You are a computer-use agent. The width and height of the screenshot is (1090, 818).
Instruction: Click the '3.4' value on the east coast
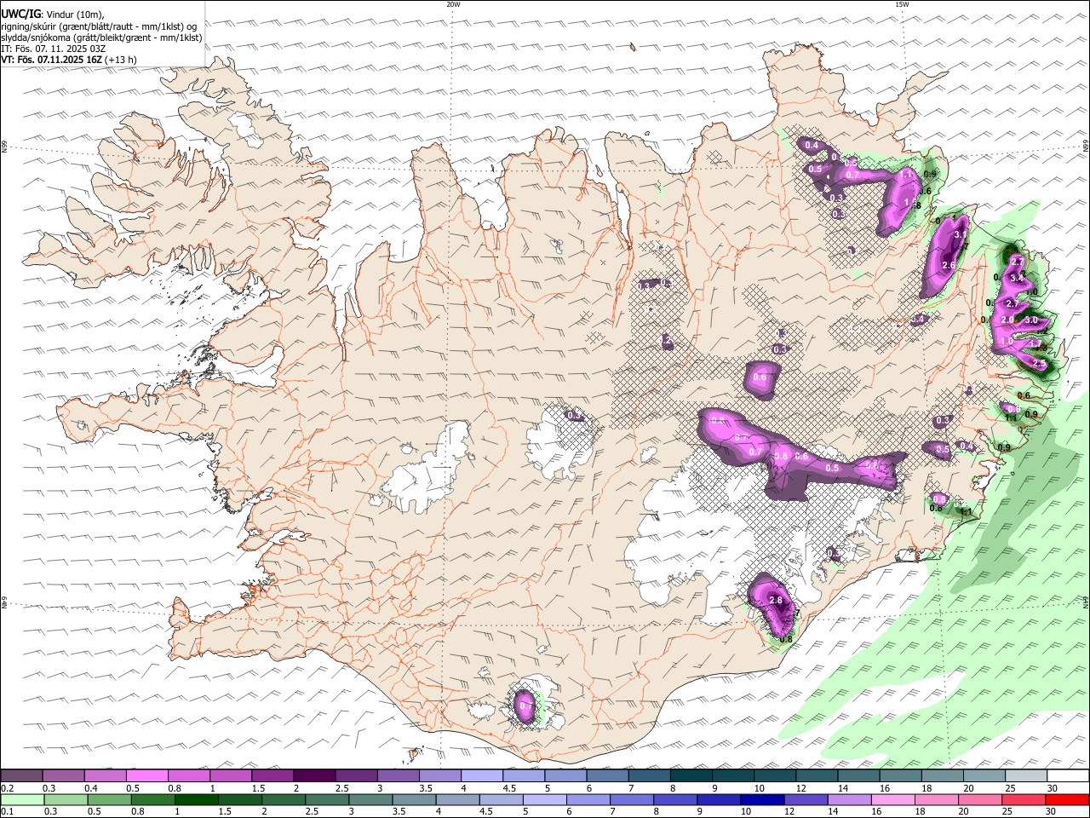[1017, 278]
